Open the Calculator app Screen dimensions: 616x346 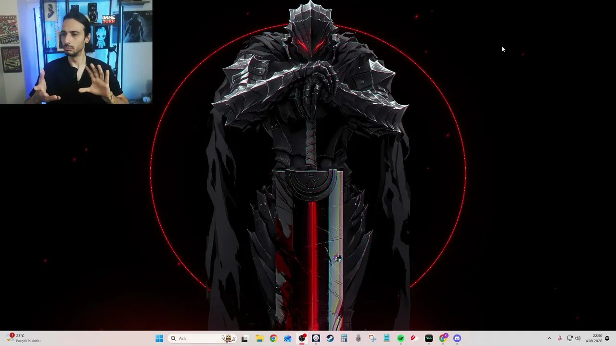(344, 338)
